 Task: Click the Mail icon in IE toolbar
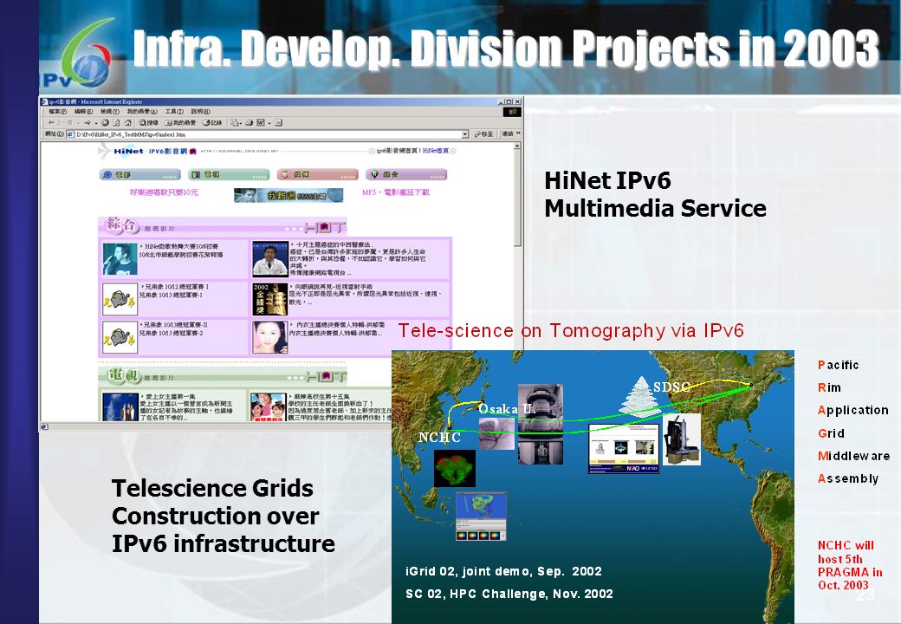tap(234, 122)
